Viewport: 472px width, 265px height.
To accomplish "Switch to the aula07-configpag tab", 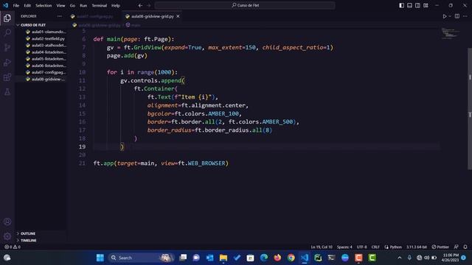I will tap(95, 16).
